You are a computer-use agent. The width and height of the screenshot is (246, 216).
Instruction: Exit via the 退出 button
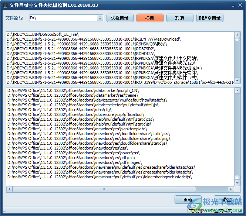tap(227, 200)
